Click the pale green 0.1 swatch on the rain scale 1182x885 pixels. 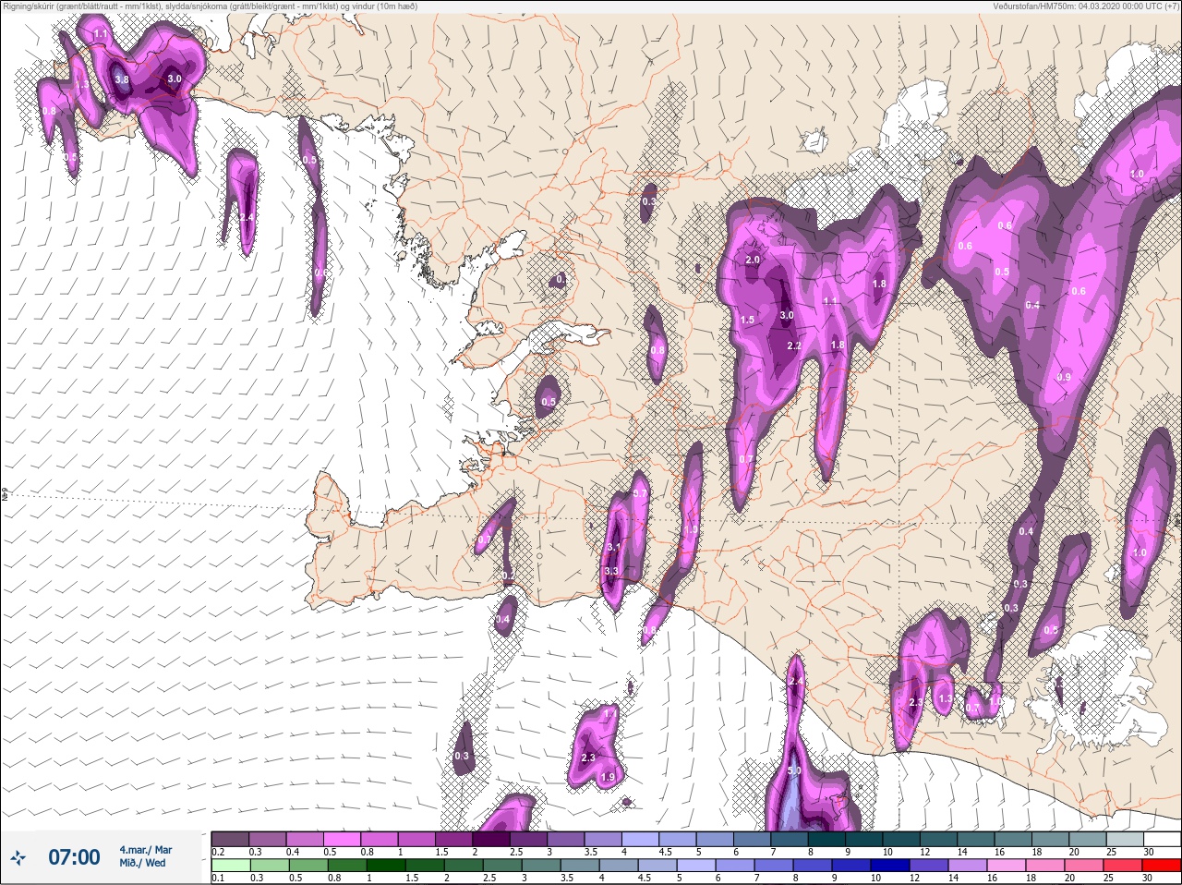tap(230, 866)
